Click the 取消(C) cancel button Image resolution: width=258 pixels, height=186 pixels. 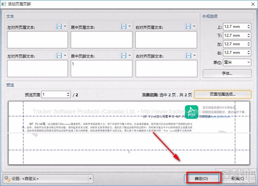(x=238, y=179)
